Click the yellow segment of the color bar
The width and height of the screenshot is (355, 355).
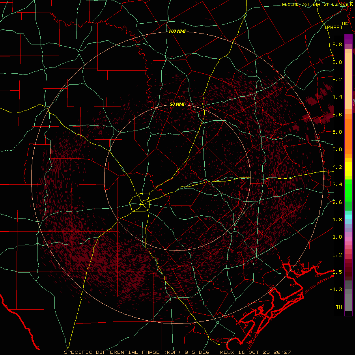(348, 169)
